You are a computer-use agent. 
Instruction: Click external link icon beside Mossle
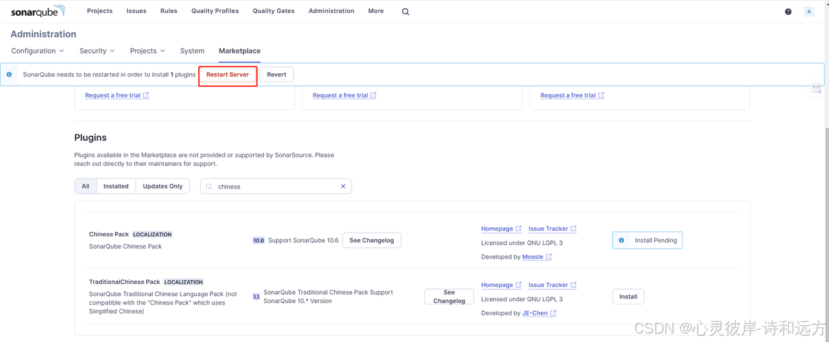coord(549,257)
